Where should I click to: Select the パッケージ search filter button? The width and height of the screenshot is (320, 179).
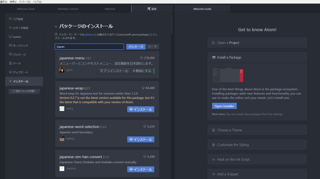pos(136,47)
